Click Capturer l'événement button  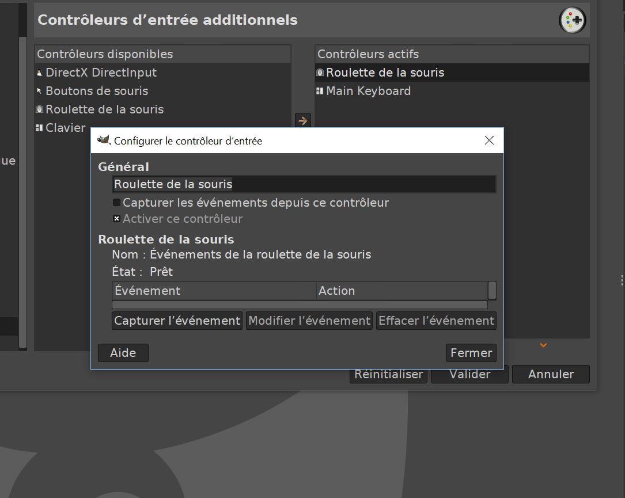(177, 321)
